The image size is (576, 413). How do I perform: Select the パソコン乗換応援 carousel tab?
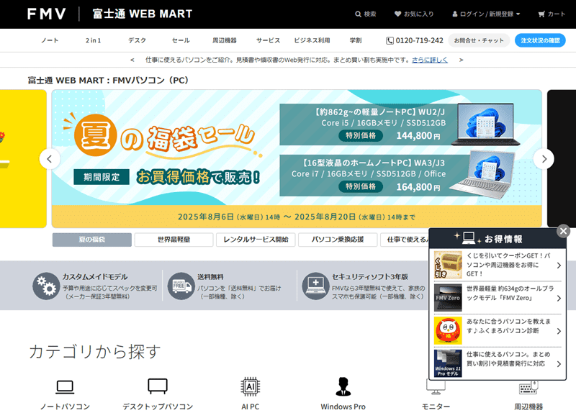click(x=338, y=240)
